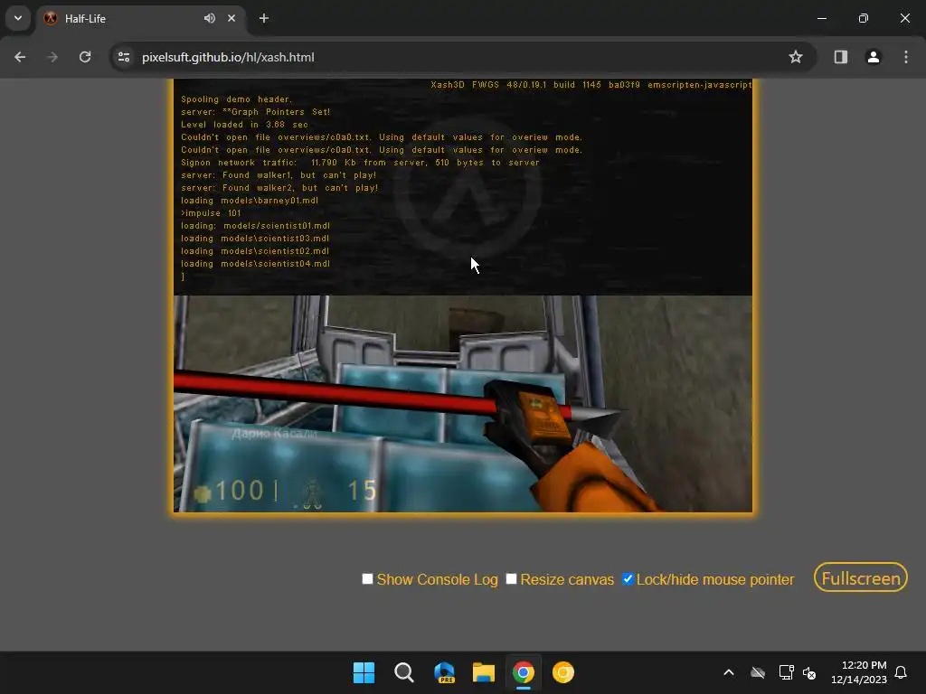Enable the Resize canvas checkbox

tap(512, 579)
